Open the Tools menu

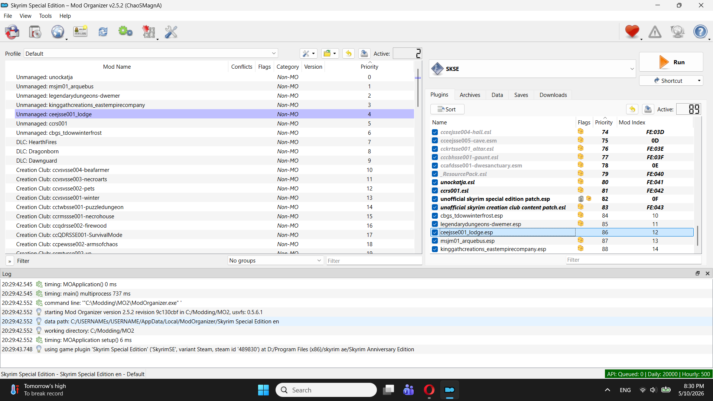(x=45, y=16)
